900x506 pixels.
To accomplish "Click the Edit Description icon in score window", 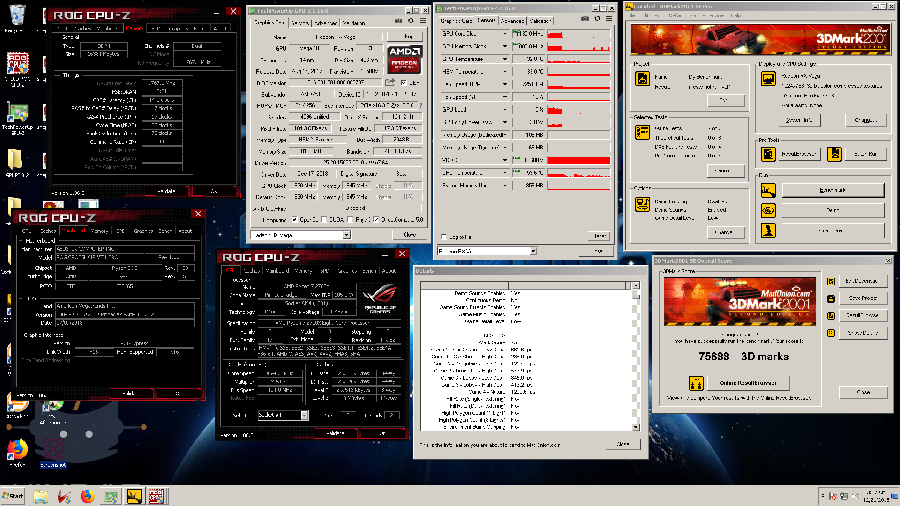I will [831, 281].
